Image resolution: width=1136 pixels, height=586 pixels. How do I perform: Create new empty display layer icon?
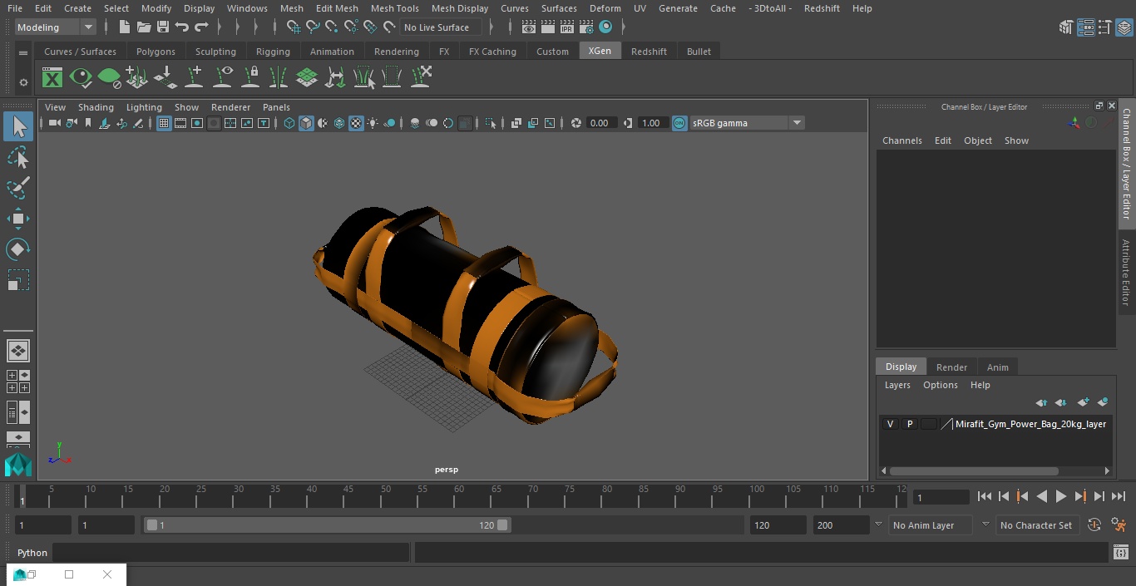click(x=1083, y=402)
